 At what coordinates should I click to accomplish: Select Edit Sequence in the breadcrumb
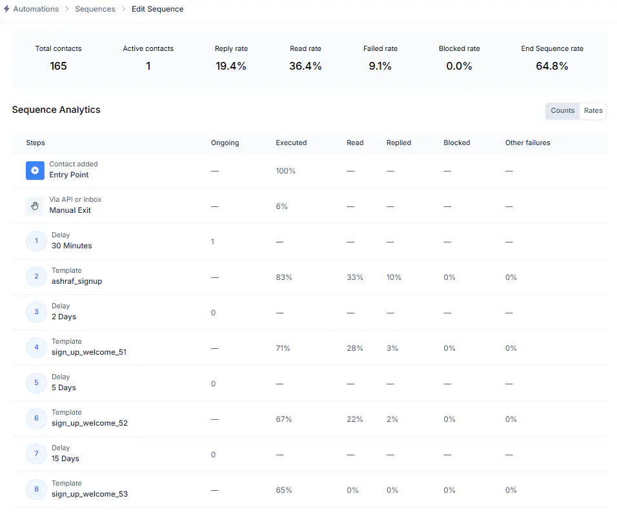point(157,9)
